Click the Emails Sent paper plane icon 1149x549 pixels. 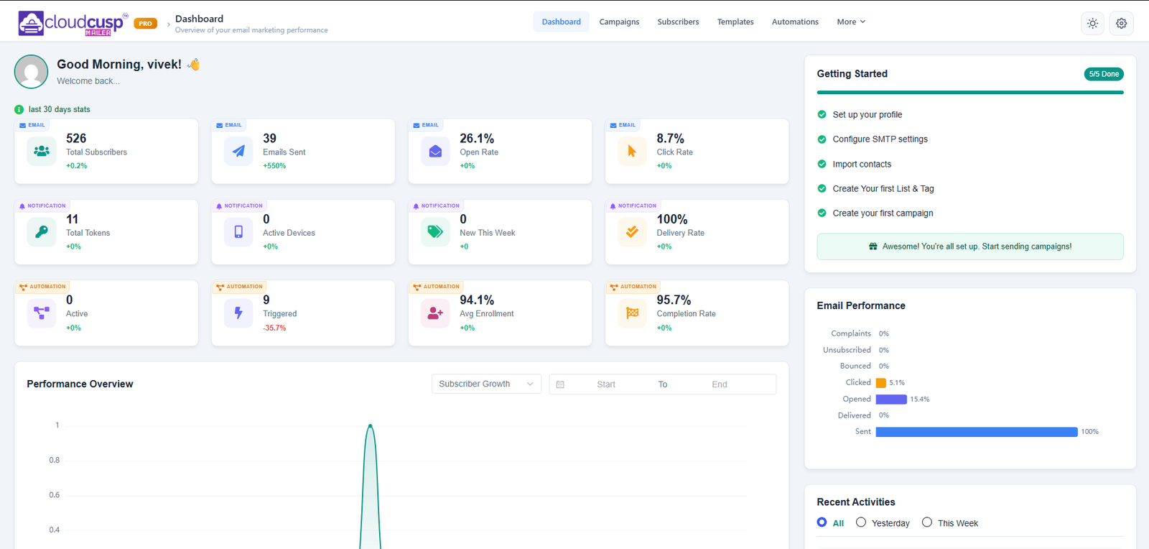click(x=238, y=151)
